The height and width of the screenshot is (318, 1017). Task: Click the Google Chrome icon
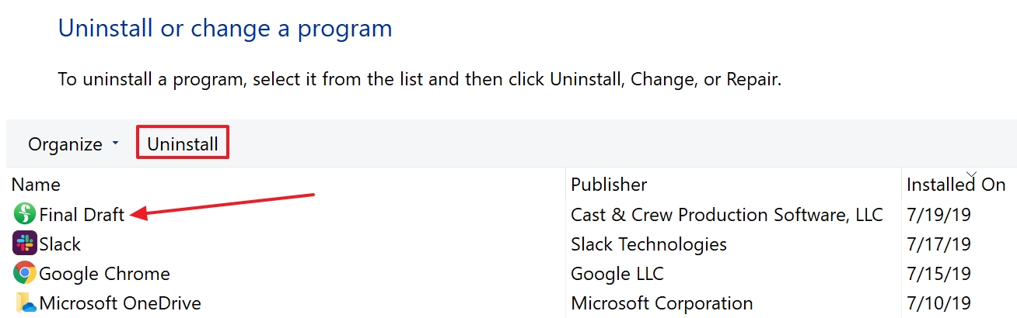[x=25, y=274]
